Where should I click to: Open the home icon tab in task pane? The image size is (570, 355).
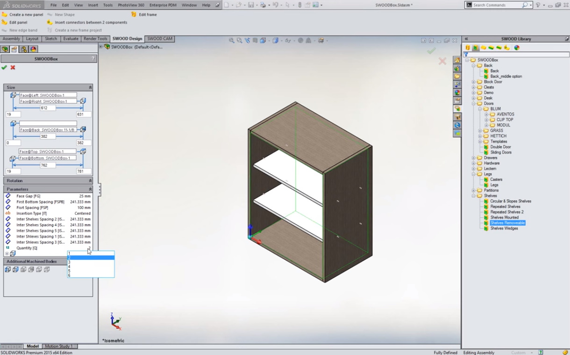(457, 60)
